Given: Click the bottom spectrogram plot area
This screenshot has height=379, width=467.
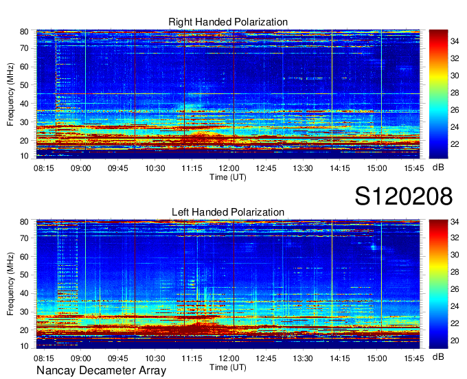Looking at the screenshot, I should [228, 284].
